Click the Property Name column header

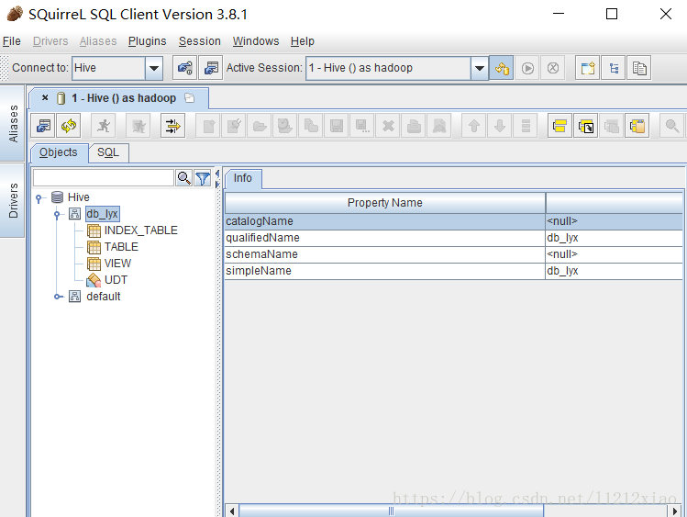tap(384, 203)
